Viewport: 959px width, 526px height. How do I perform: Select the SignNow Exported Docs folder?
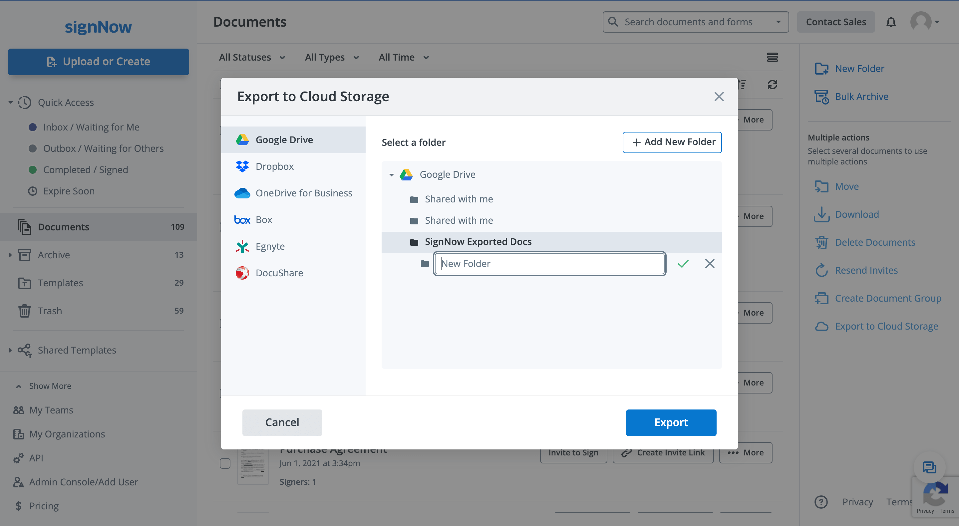tap(478, 242)
